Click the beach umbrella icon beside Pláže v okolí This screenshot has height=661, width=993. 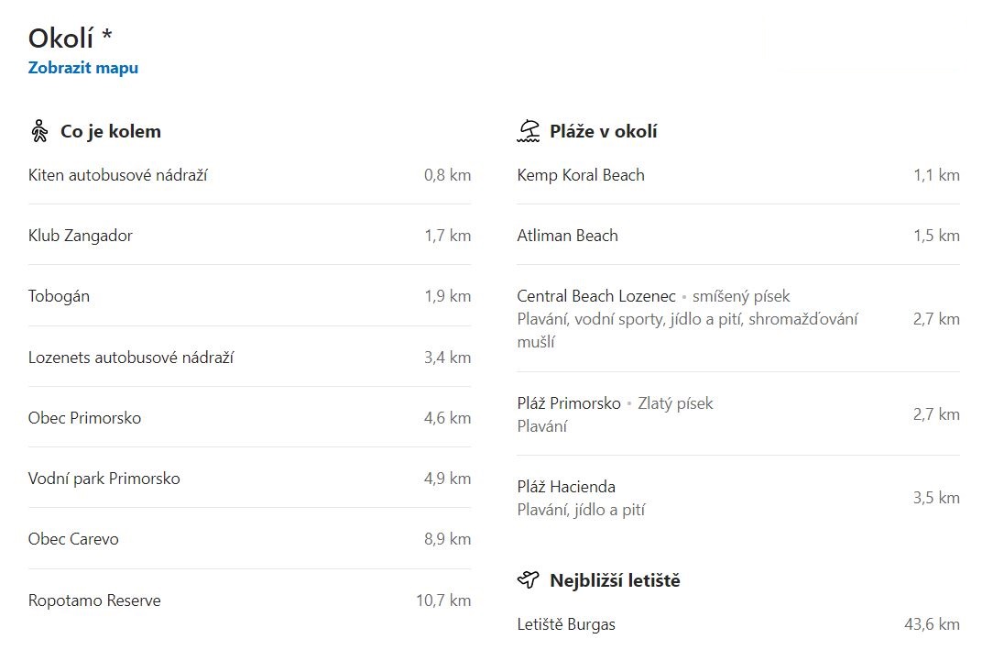pyautogui.click(x=529, y=131)
